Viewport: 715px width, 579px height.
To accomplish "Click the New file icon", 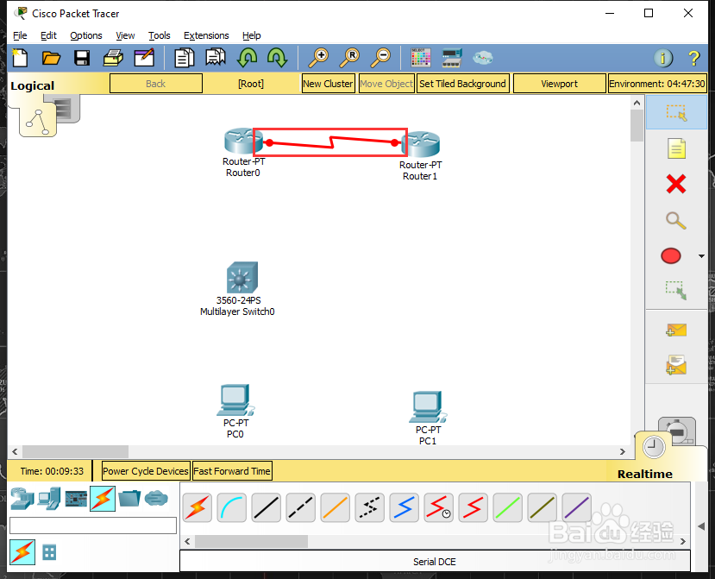I will [x=20, y=58].
